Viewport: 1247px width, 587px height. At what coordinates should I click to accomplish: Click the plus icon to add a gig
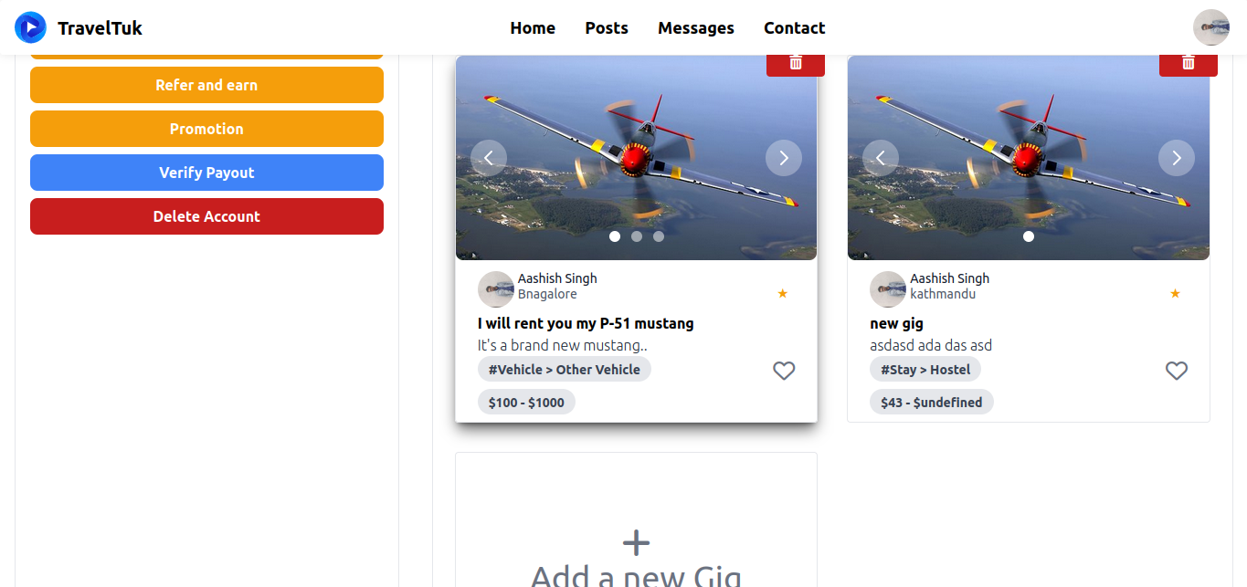pyautogui.click(x=637, y=543)
